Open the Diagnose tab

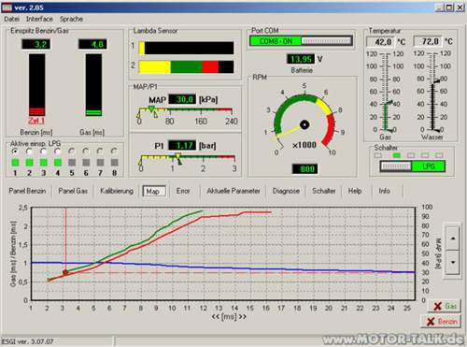pos(286,191)
